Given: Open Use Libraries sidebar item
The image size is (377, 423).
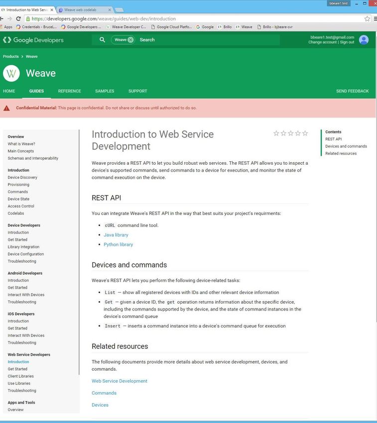Looking at the screenshot, I should point(19,383).
